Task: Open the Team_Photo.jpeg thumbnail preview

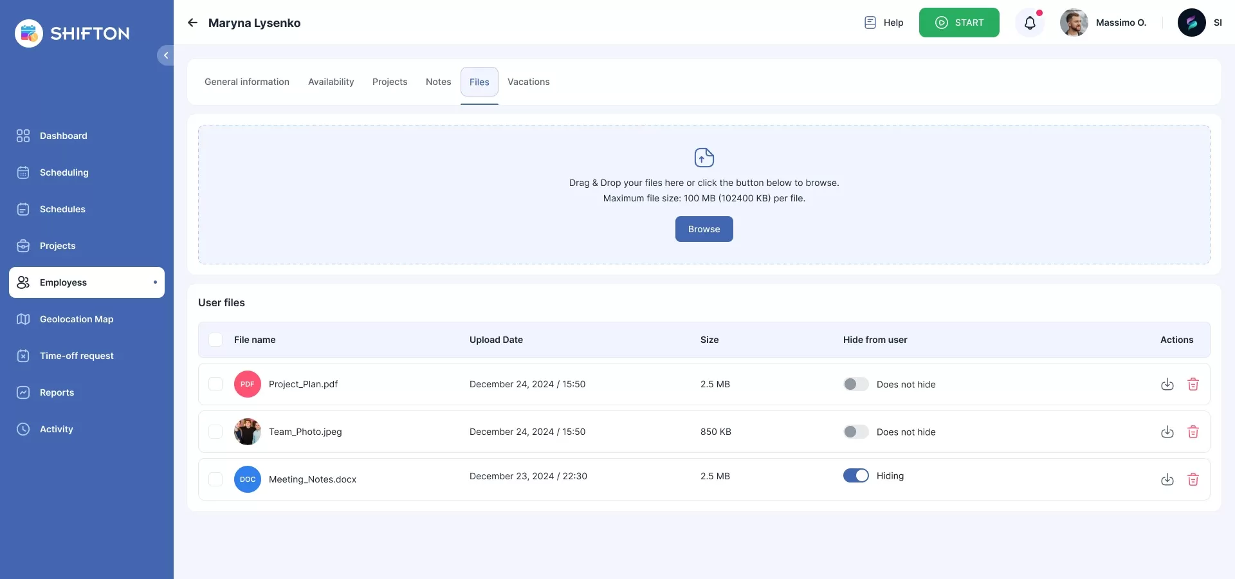Action: coord(248,432)
